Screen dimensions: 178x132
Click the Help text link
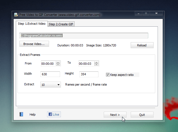pyautogui.click(x=33, y=114)
